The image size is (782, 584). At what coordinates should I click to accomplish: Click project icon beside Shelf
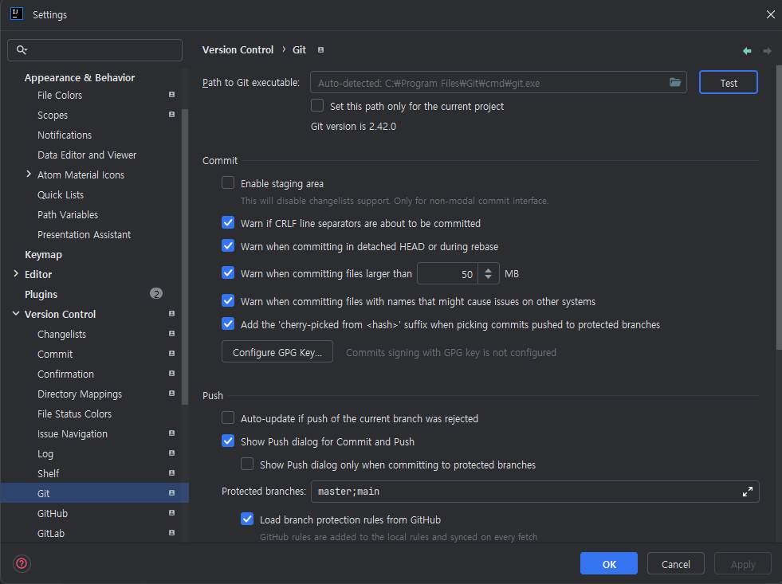coord(171,473)
